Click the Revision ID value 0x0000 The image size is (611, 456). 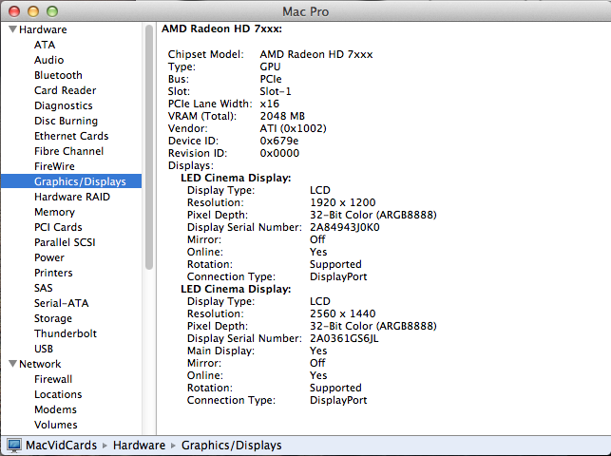pyautogui.click(x=279, y=153)
